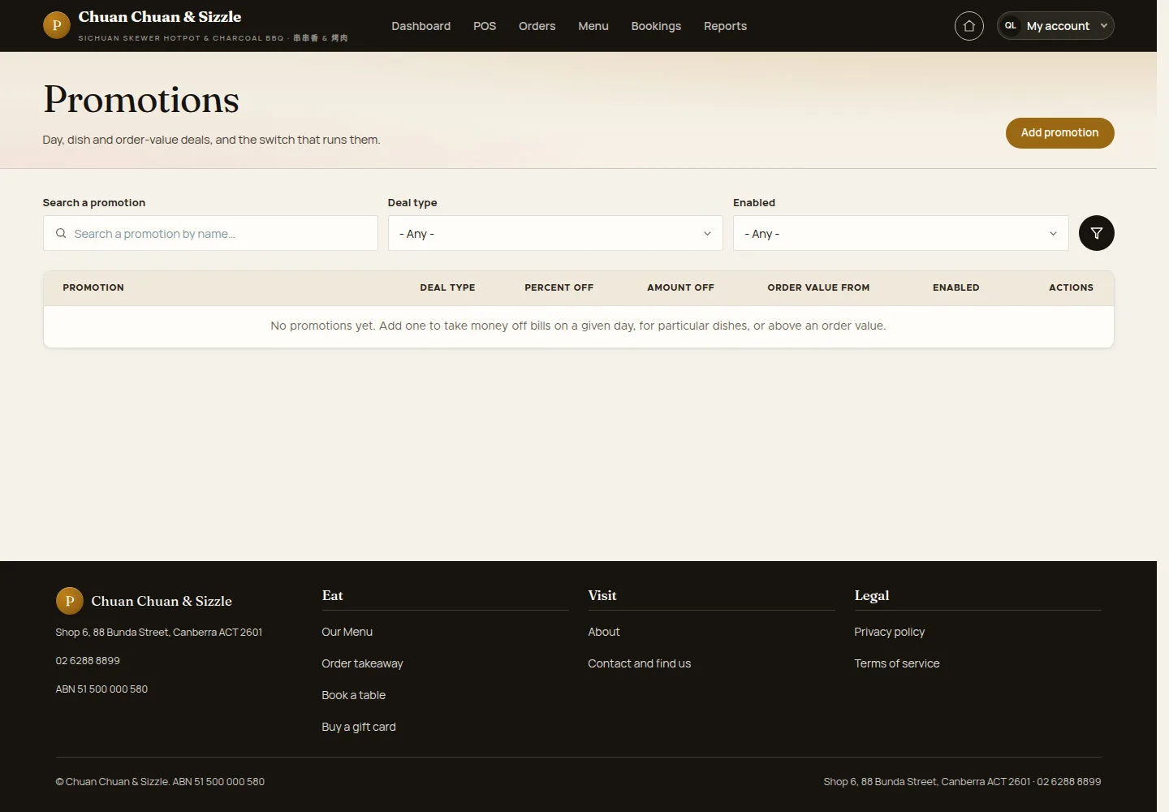The width and height of the screenshot is (1169, 812).
Task: Click the QL avatar in the account button
Action: pos(1011,26)
